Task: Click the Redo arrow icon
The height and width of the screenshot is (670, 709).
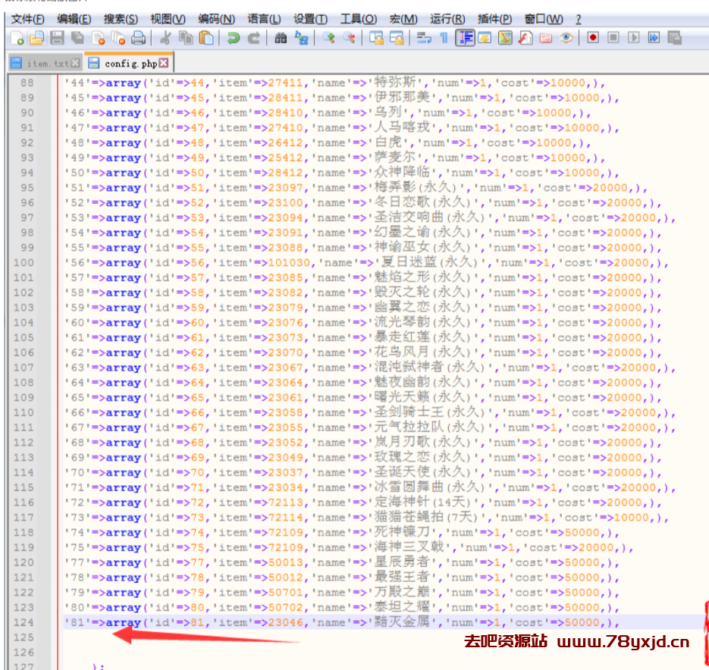Action: click(x=254, y=38)
